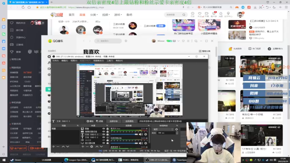The image size is (290, 163).
Task: Open OBS 文件(F) menu
Action: click(55, 60)
